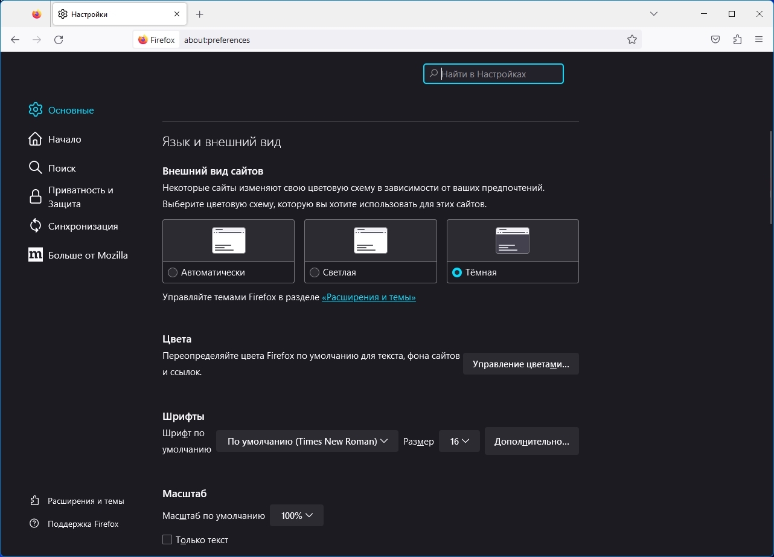This screenshot has width=774, height=557.
Task: Click the Back arrow navigation button
Action: (15, 40)
